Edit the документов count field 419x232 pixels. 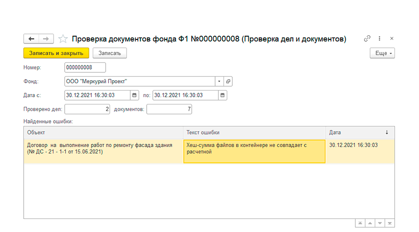169,109
